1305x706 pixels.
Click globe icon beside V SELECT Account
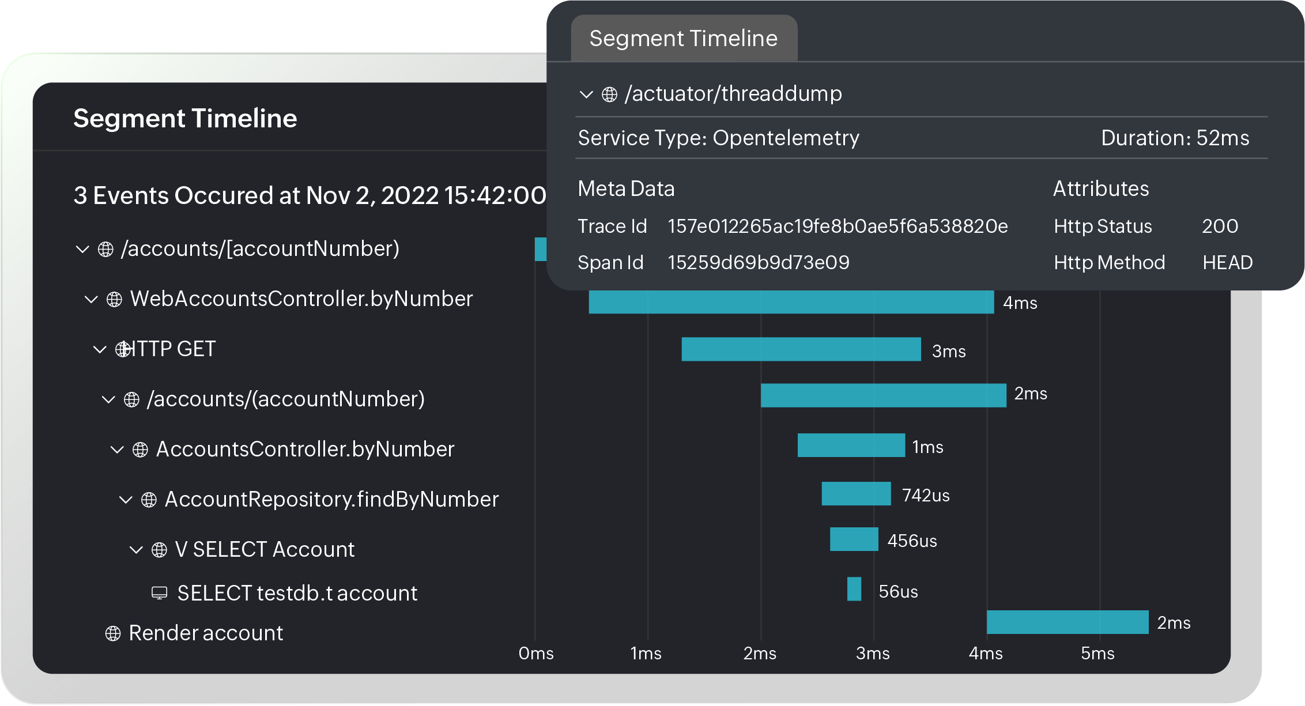tap(159, 550)
